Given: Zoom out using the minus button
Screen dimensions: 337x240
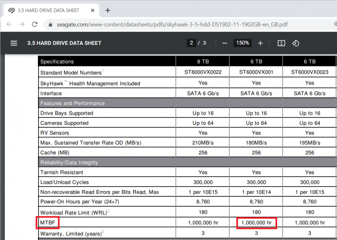Looking at the screenshot, I should click(x=225, y=43).
